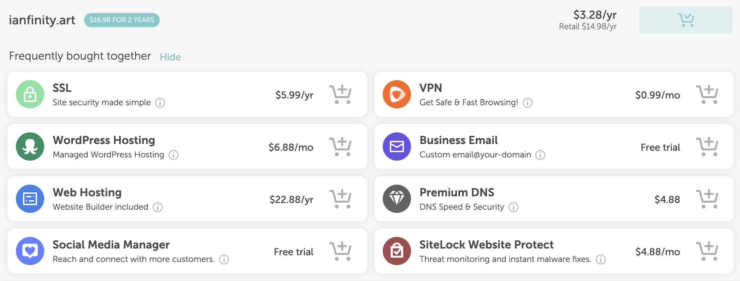View SiteLock Website Protect info icon
740x281 pixels.
point(601,259)
